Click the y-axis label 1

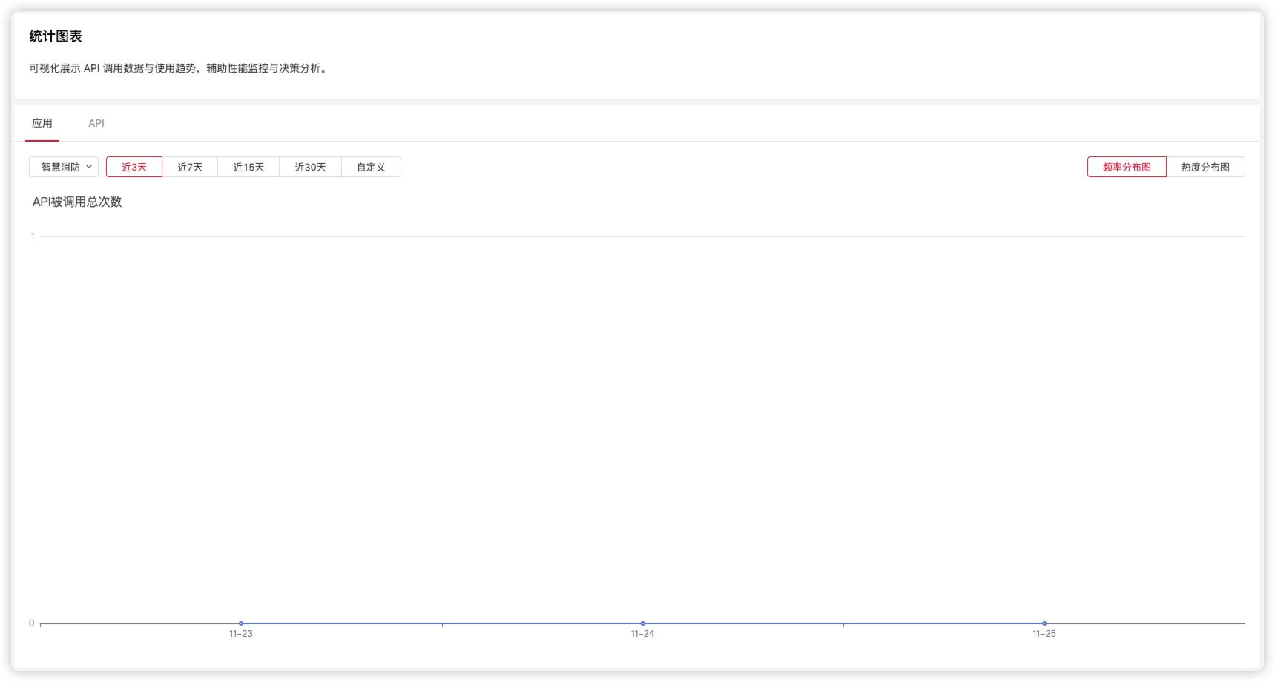pos(33,236)
